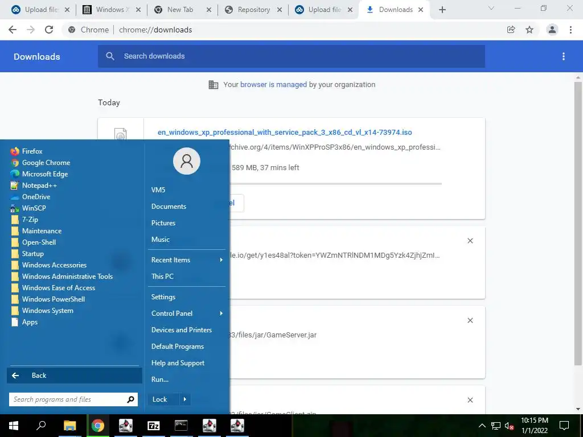Open the Apps entry in start menu

pyautogui.click(x=24, y=322)
